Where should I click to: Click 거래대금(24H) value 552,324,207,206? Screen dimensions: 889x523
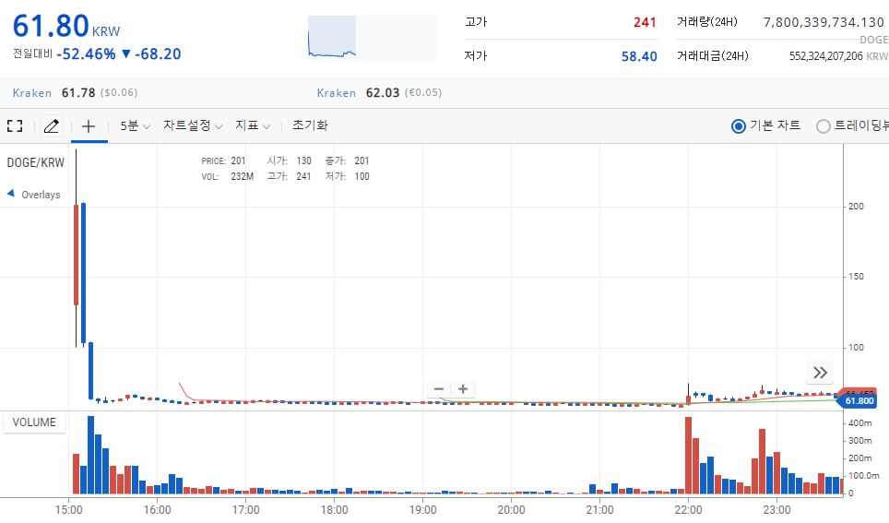pyautogui.click(x=826, y=56)
